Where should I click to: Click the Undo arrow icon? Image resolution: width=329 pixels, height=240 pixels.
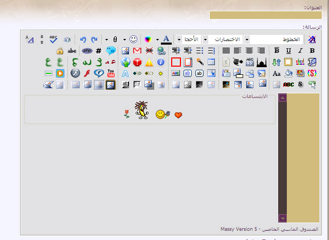click(x=83, y=39)
